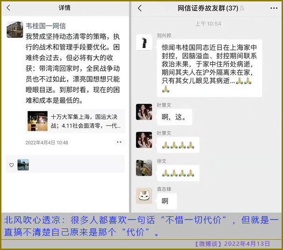The width and height of the screenshot is (283, 250).
Task: Tap 刘兴邦's message about 韦桂国同志
Action: 209,68
